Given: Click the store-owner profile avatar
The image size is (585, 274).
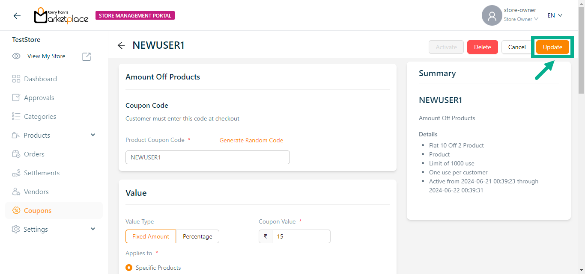Looking at the screenshot, I should point(492,15).
